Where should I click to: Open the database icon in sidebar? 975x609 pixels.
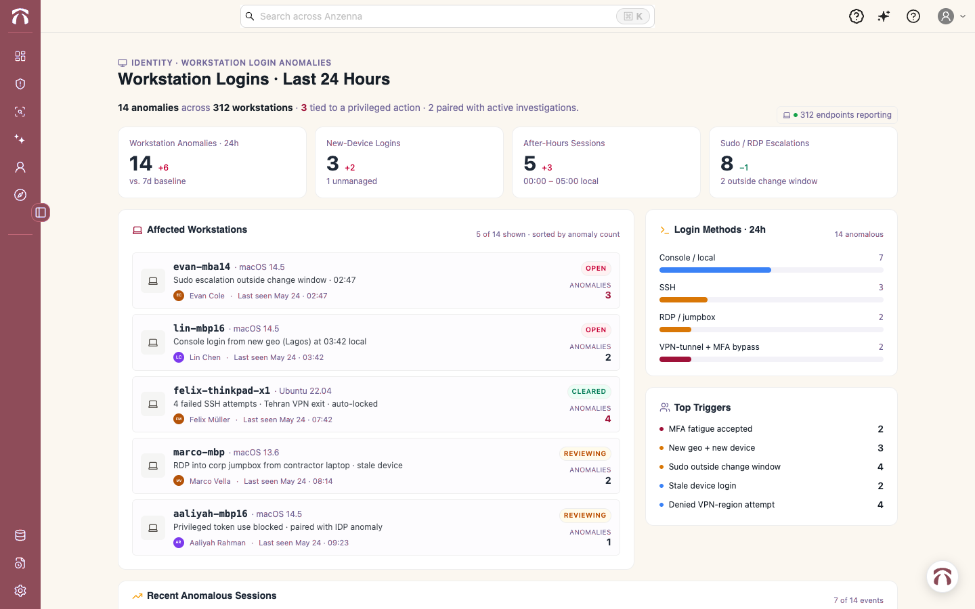20,535
